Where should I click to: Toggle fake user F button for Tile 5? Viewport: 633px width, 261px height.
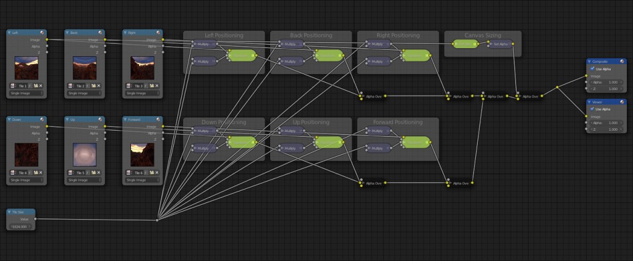(x=88, y=173)
